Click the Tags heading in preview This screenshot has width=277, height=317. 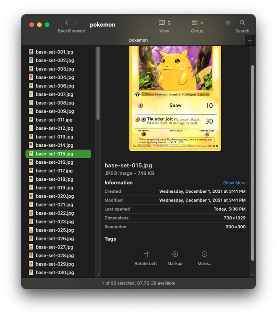(110, 239)
